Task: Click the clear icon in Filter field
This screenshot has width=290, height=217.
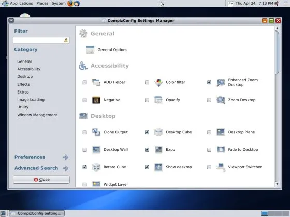Action: (x=66, y=40)
